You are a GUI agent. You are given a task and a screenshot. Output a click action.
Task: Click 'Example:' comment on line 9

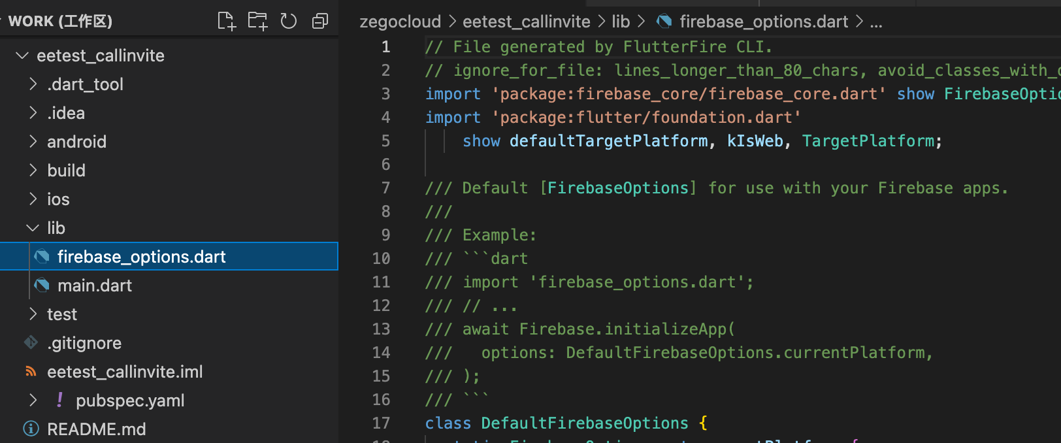click(x=500, y=235)
